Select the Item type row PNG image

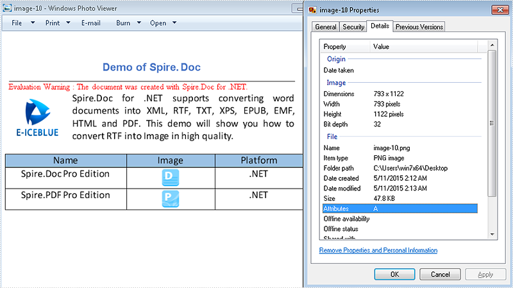[399, 158]
